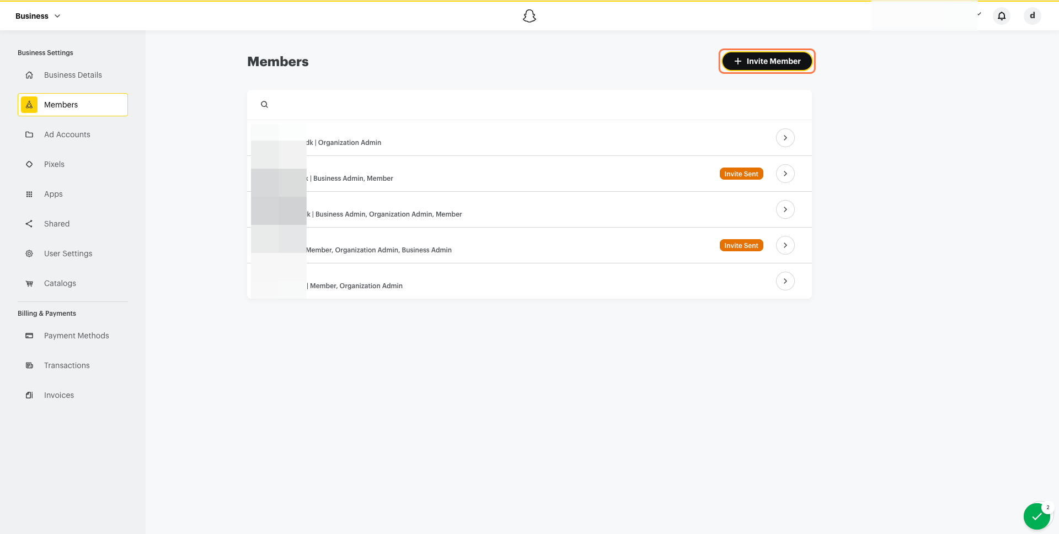Click the Apps grid icon
Screen dimensions: 1059x534
29,194
